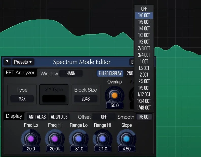The height and width of the screenshot is (157, 201).
Task: Click the Freq Lo value 20.0
Action: tap(31, 149)
